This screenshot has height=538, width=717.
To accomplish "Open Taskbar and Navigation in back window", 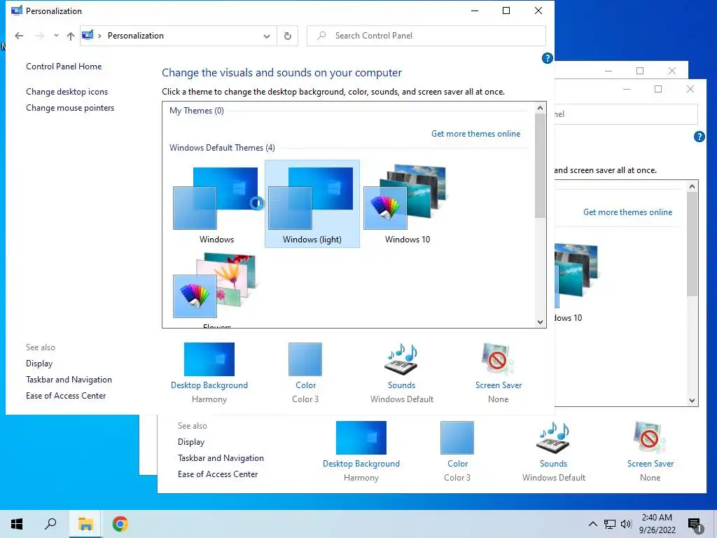I will 221,458.
